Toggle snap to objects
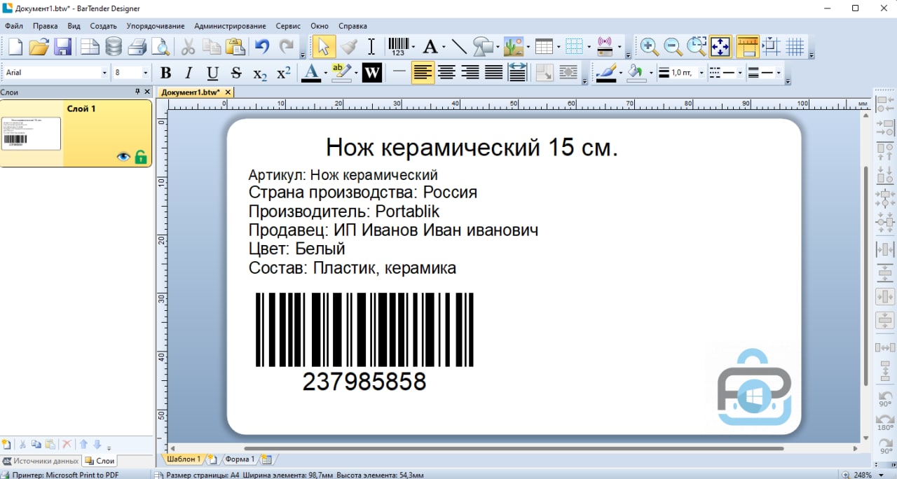The height and width of the screenshot is (479, 897). [771, 47]
